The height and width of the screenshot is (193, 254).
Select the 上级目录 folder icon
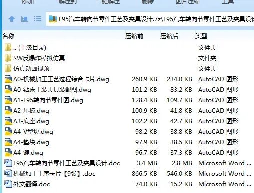click(x=8, y=47)
